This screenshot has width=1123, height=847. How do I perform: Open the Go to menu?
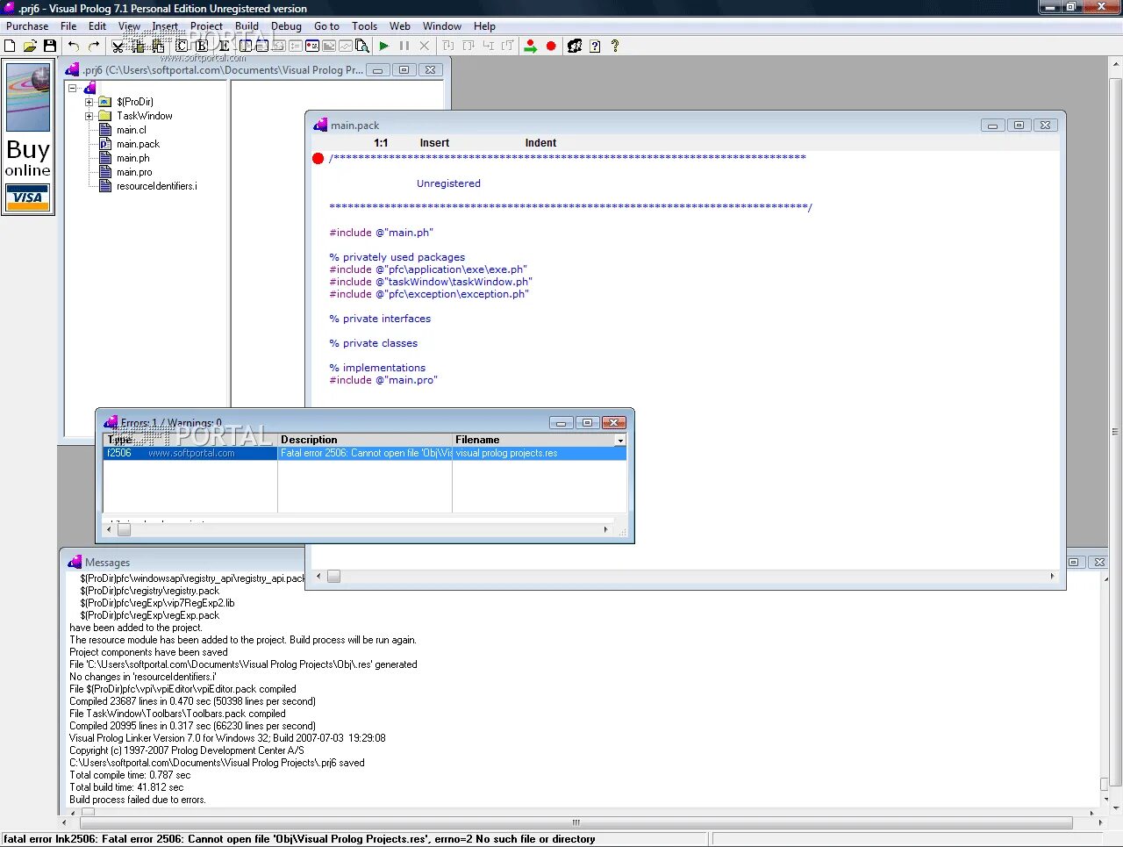[x=326, y=26]
